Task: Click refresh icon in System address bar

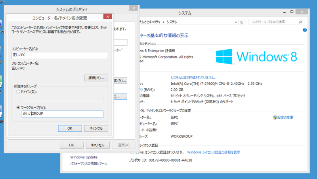Action: coord(242,22)
